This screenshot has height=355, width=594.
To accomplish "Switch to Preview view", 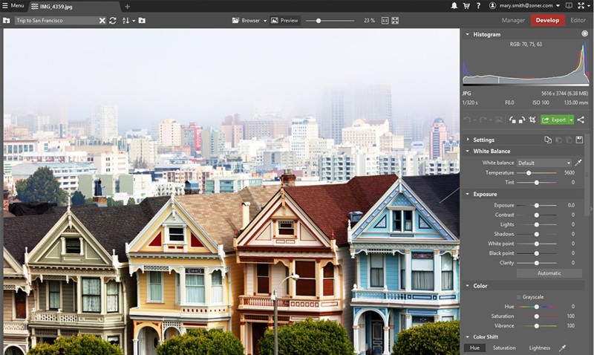I will [285, 21].
